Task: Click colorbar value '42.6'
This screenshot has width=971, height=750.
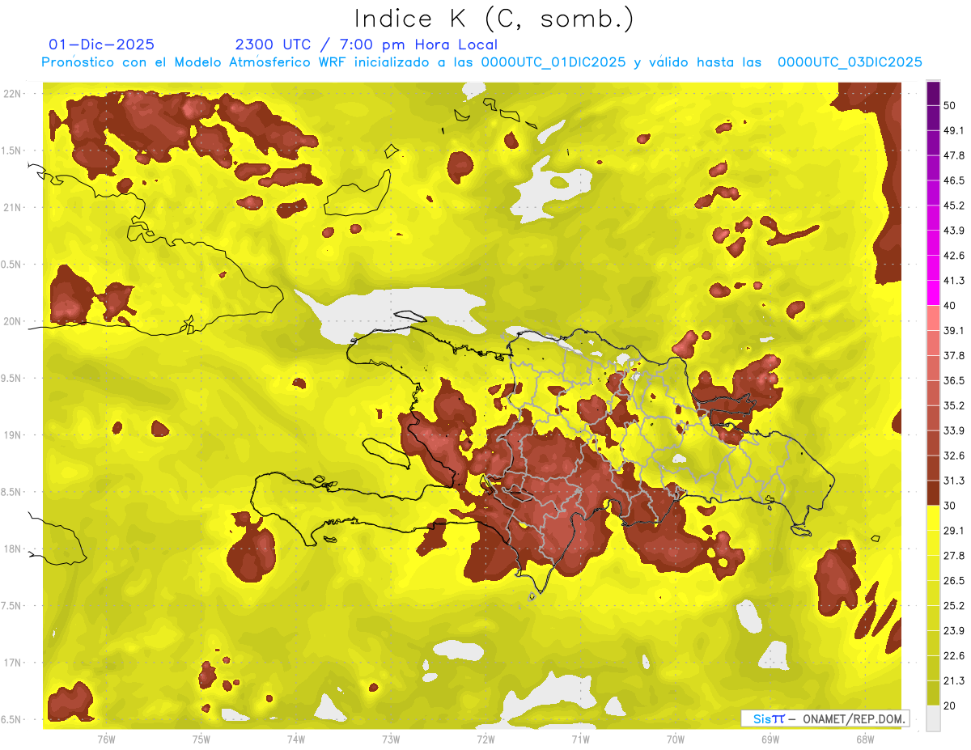Action: coord(954,256)
